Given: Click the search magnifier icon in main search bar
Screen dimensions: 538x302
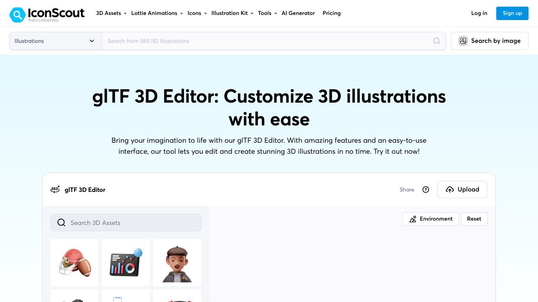Looking at the screenshot, I should pyautogui.click(x=436, y=41).
